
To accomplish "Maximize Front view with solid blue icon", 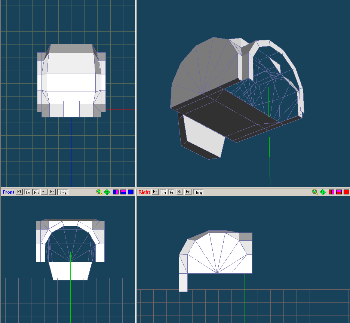I will (x=131, y=192).
